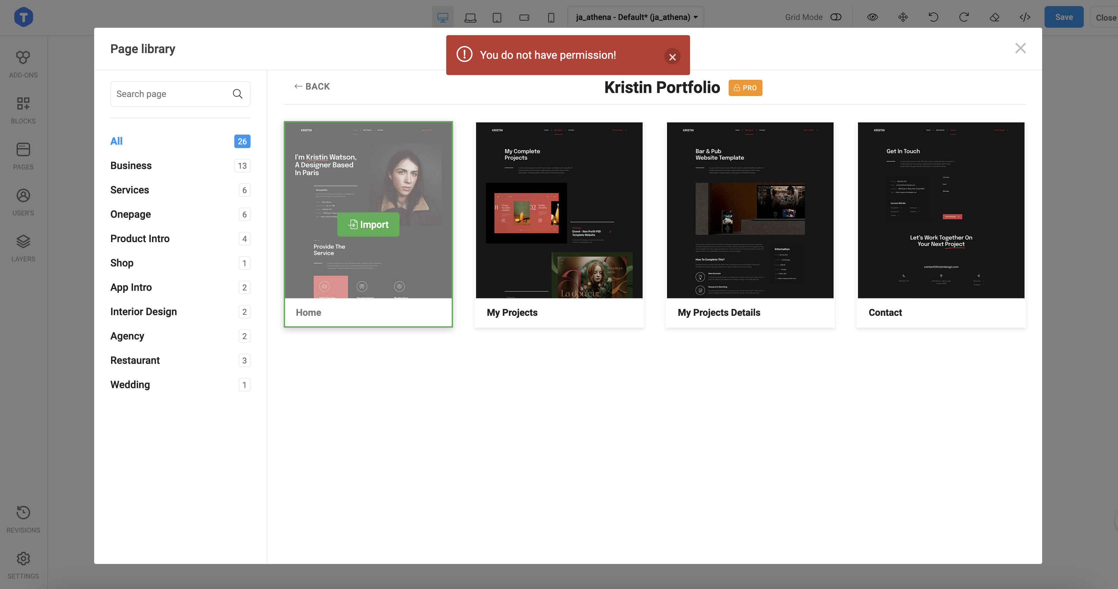Image resolution: width=1118 pixels, height=589 pixels.
Task: Switch to tablet portrait preview
Action: pos(497,17)
